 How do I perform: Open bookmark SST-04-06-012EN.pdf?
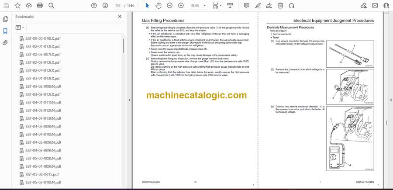click(43, 111)
